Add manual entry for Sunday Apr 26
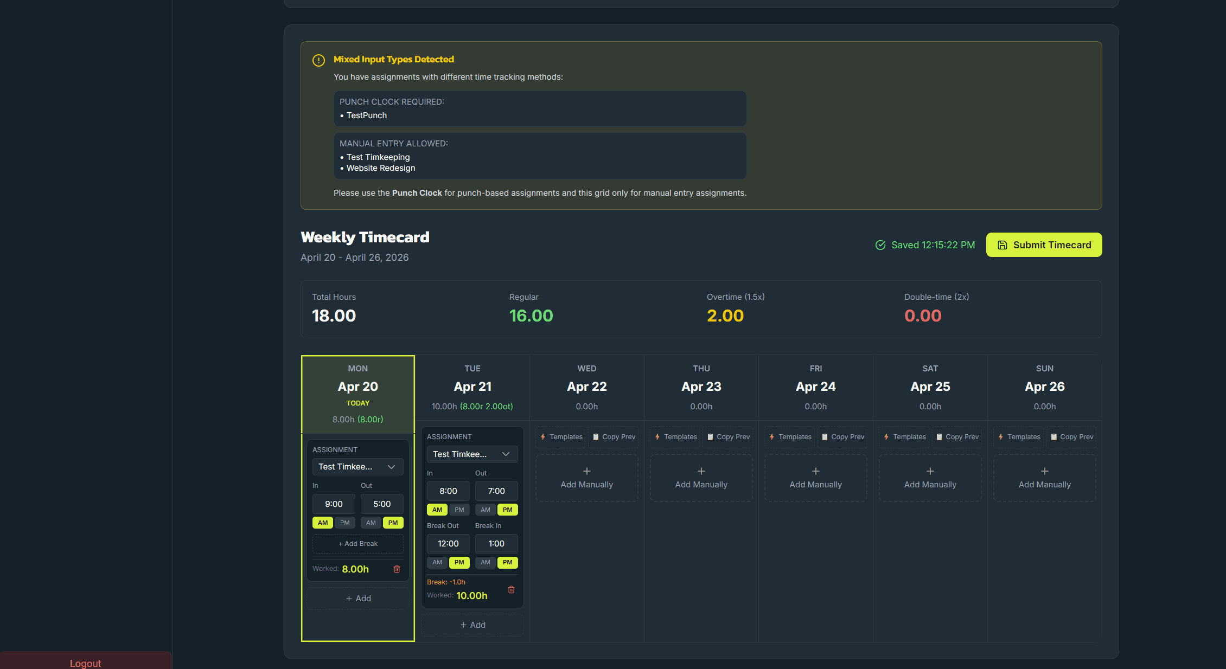This screenshot has height=669, width=1226. tap(1045, 478)
